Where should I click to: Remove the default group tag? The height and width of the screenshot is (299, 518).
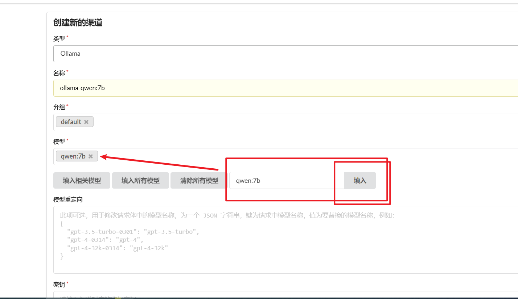click(86, 122)
